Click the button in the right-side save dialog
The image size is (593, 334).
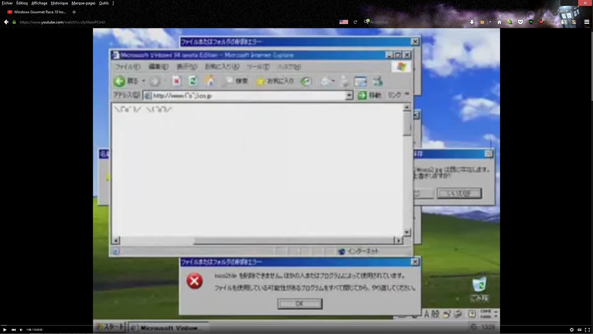(459, 193)
